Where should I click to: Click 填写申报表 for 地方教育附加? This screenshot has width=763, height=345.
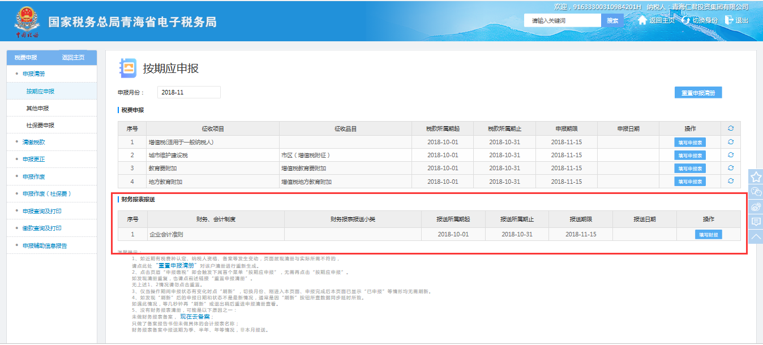690,182
